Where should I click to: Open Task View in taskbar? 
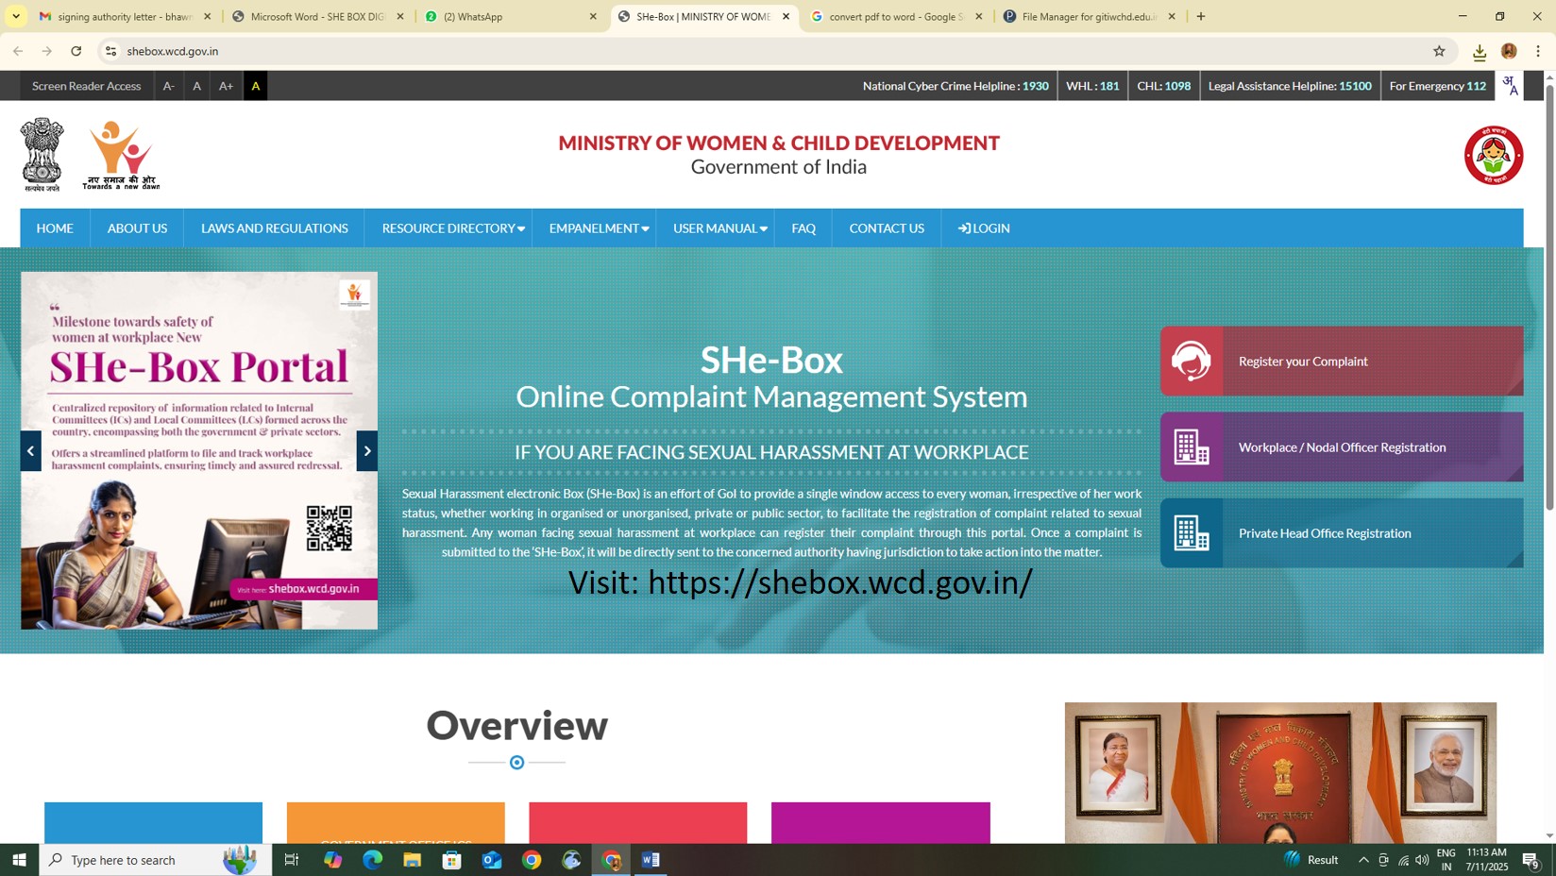(292, 860)
